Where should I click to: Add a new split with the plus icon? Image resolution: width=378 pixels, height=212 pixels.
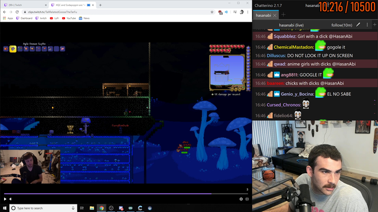(375, 25)
